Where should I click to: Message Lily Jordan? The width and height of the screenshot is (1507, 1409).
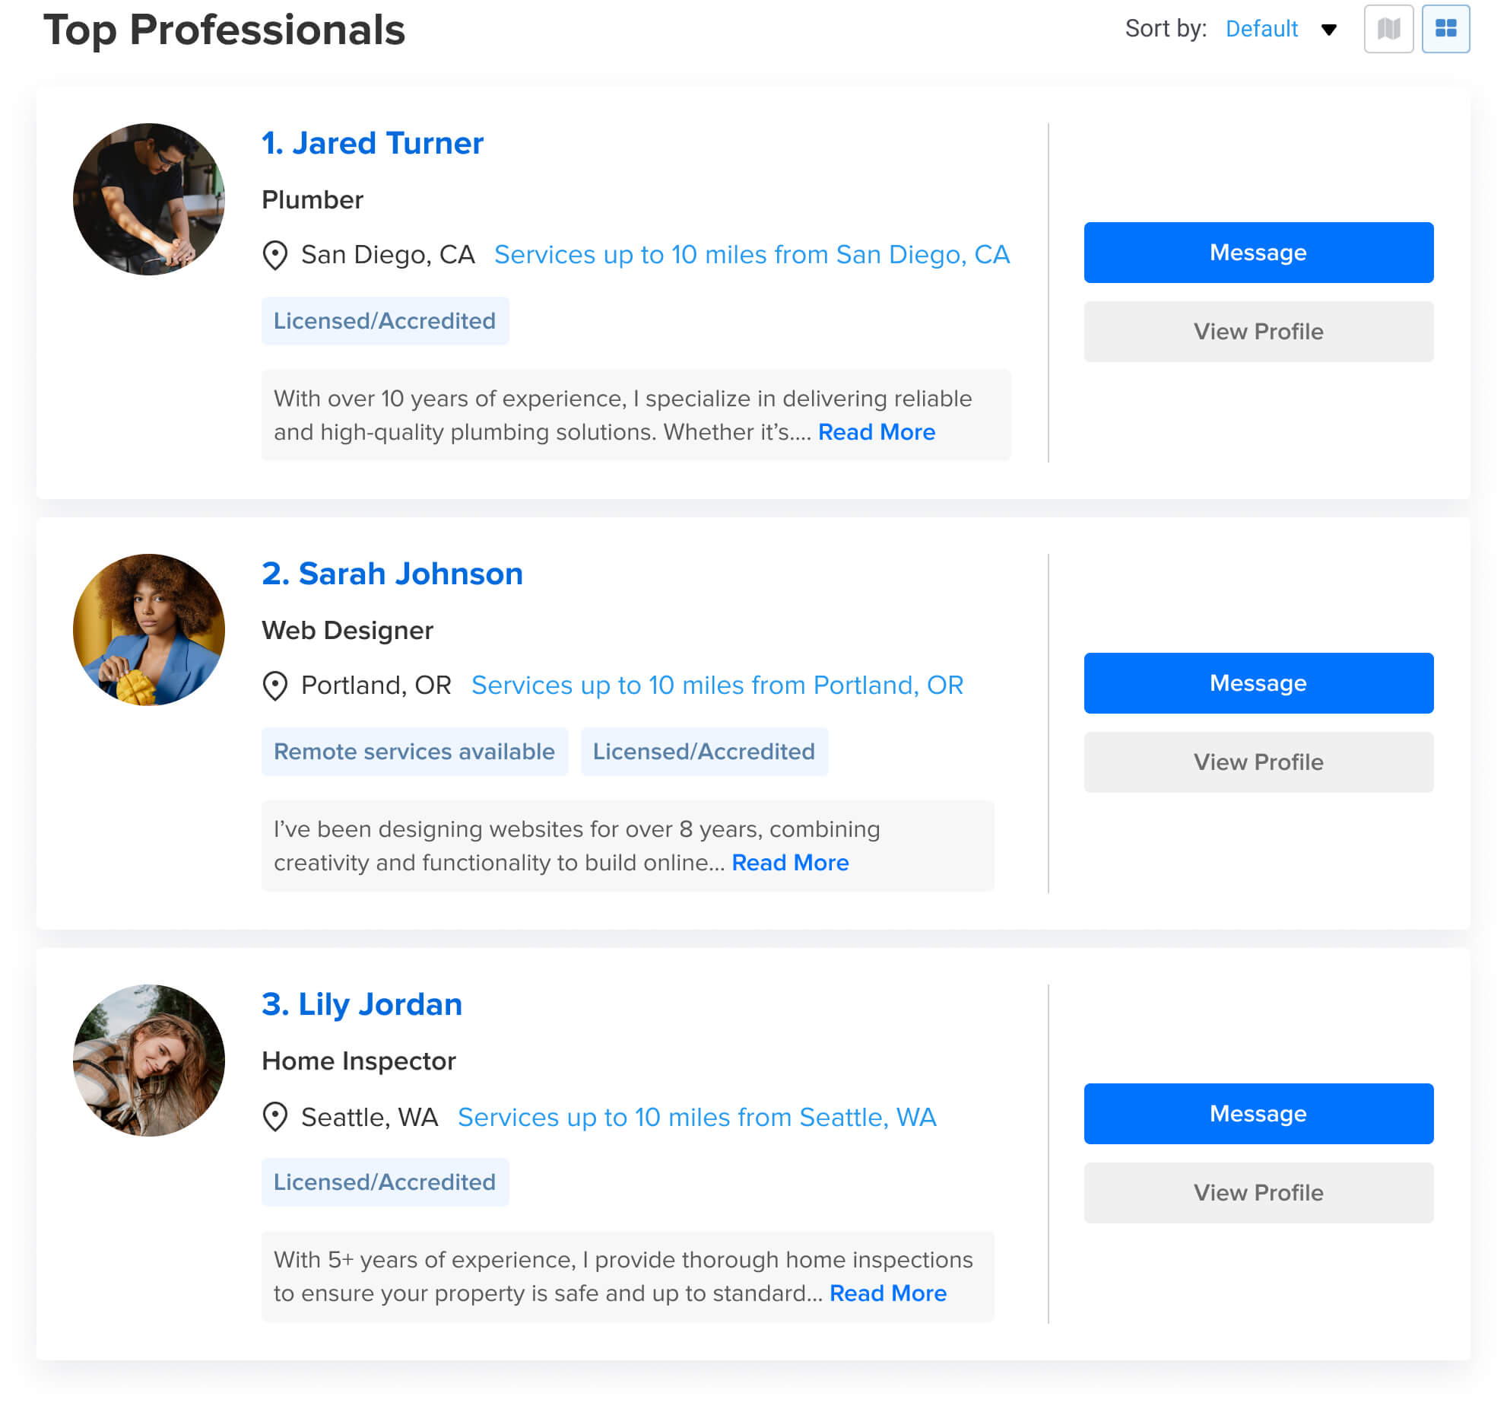1258,1113
